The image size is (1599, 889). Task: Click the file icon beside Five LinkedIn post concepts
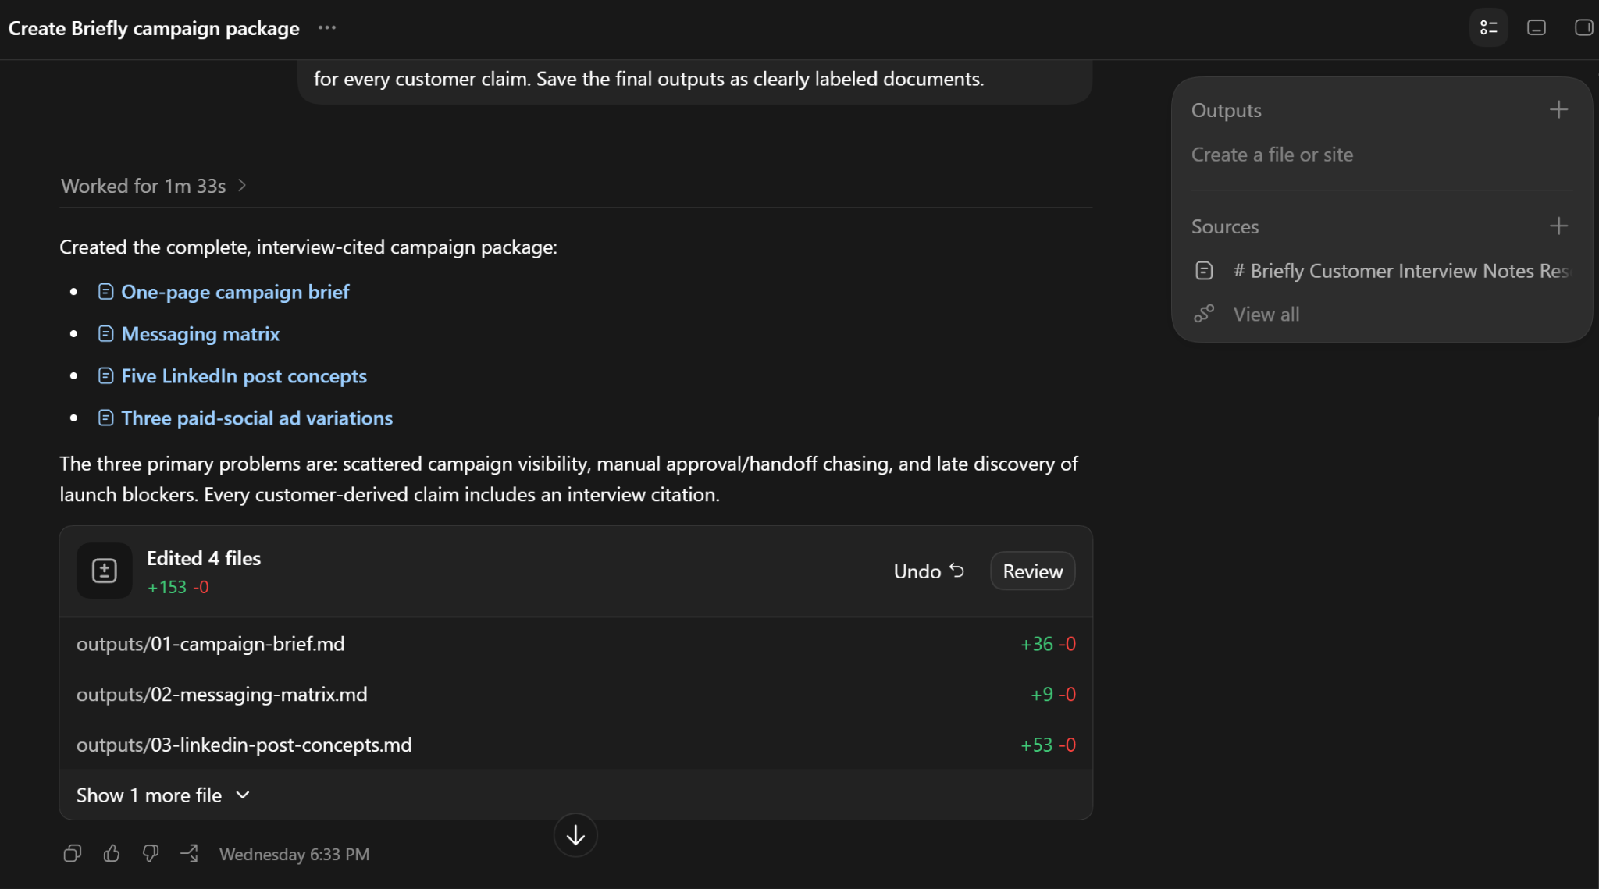(105, 376)
